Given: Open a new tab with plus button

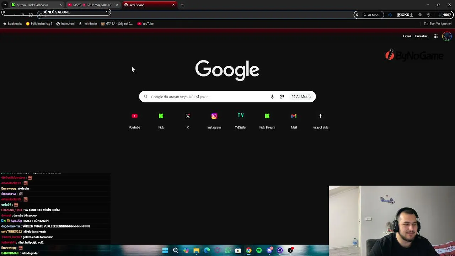Looking at the screenshot, I should (182, 5).
